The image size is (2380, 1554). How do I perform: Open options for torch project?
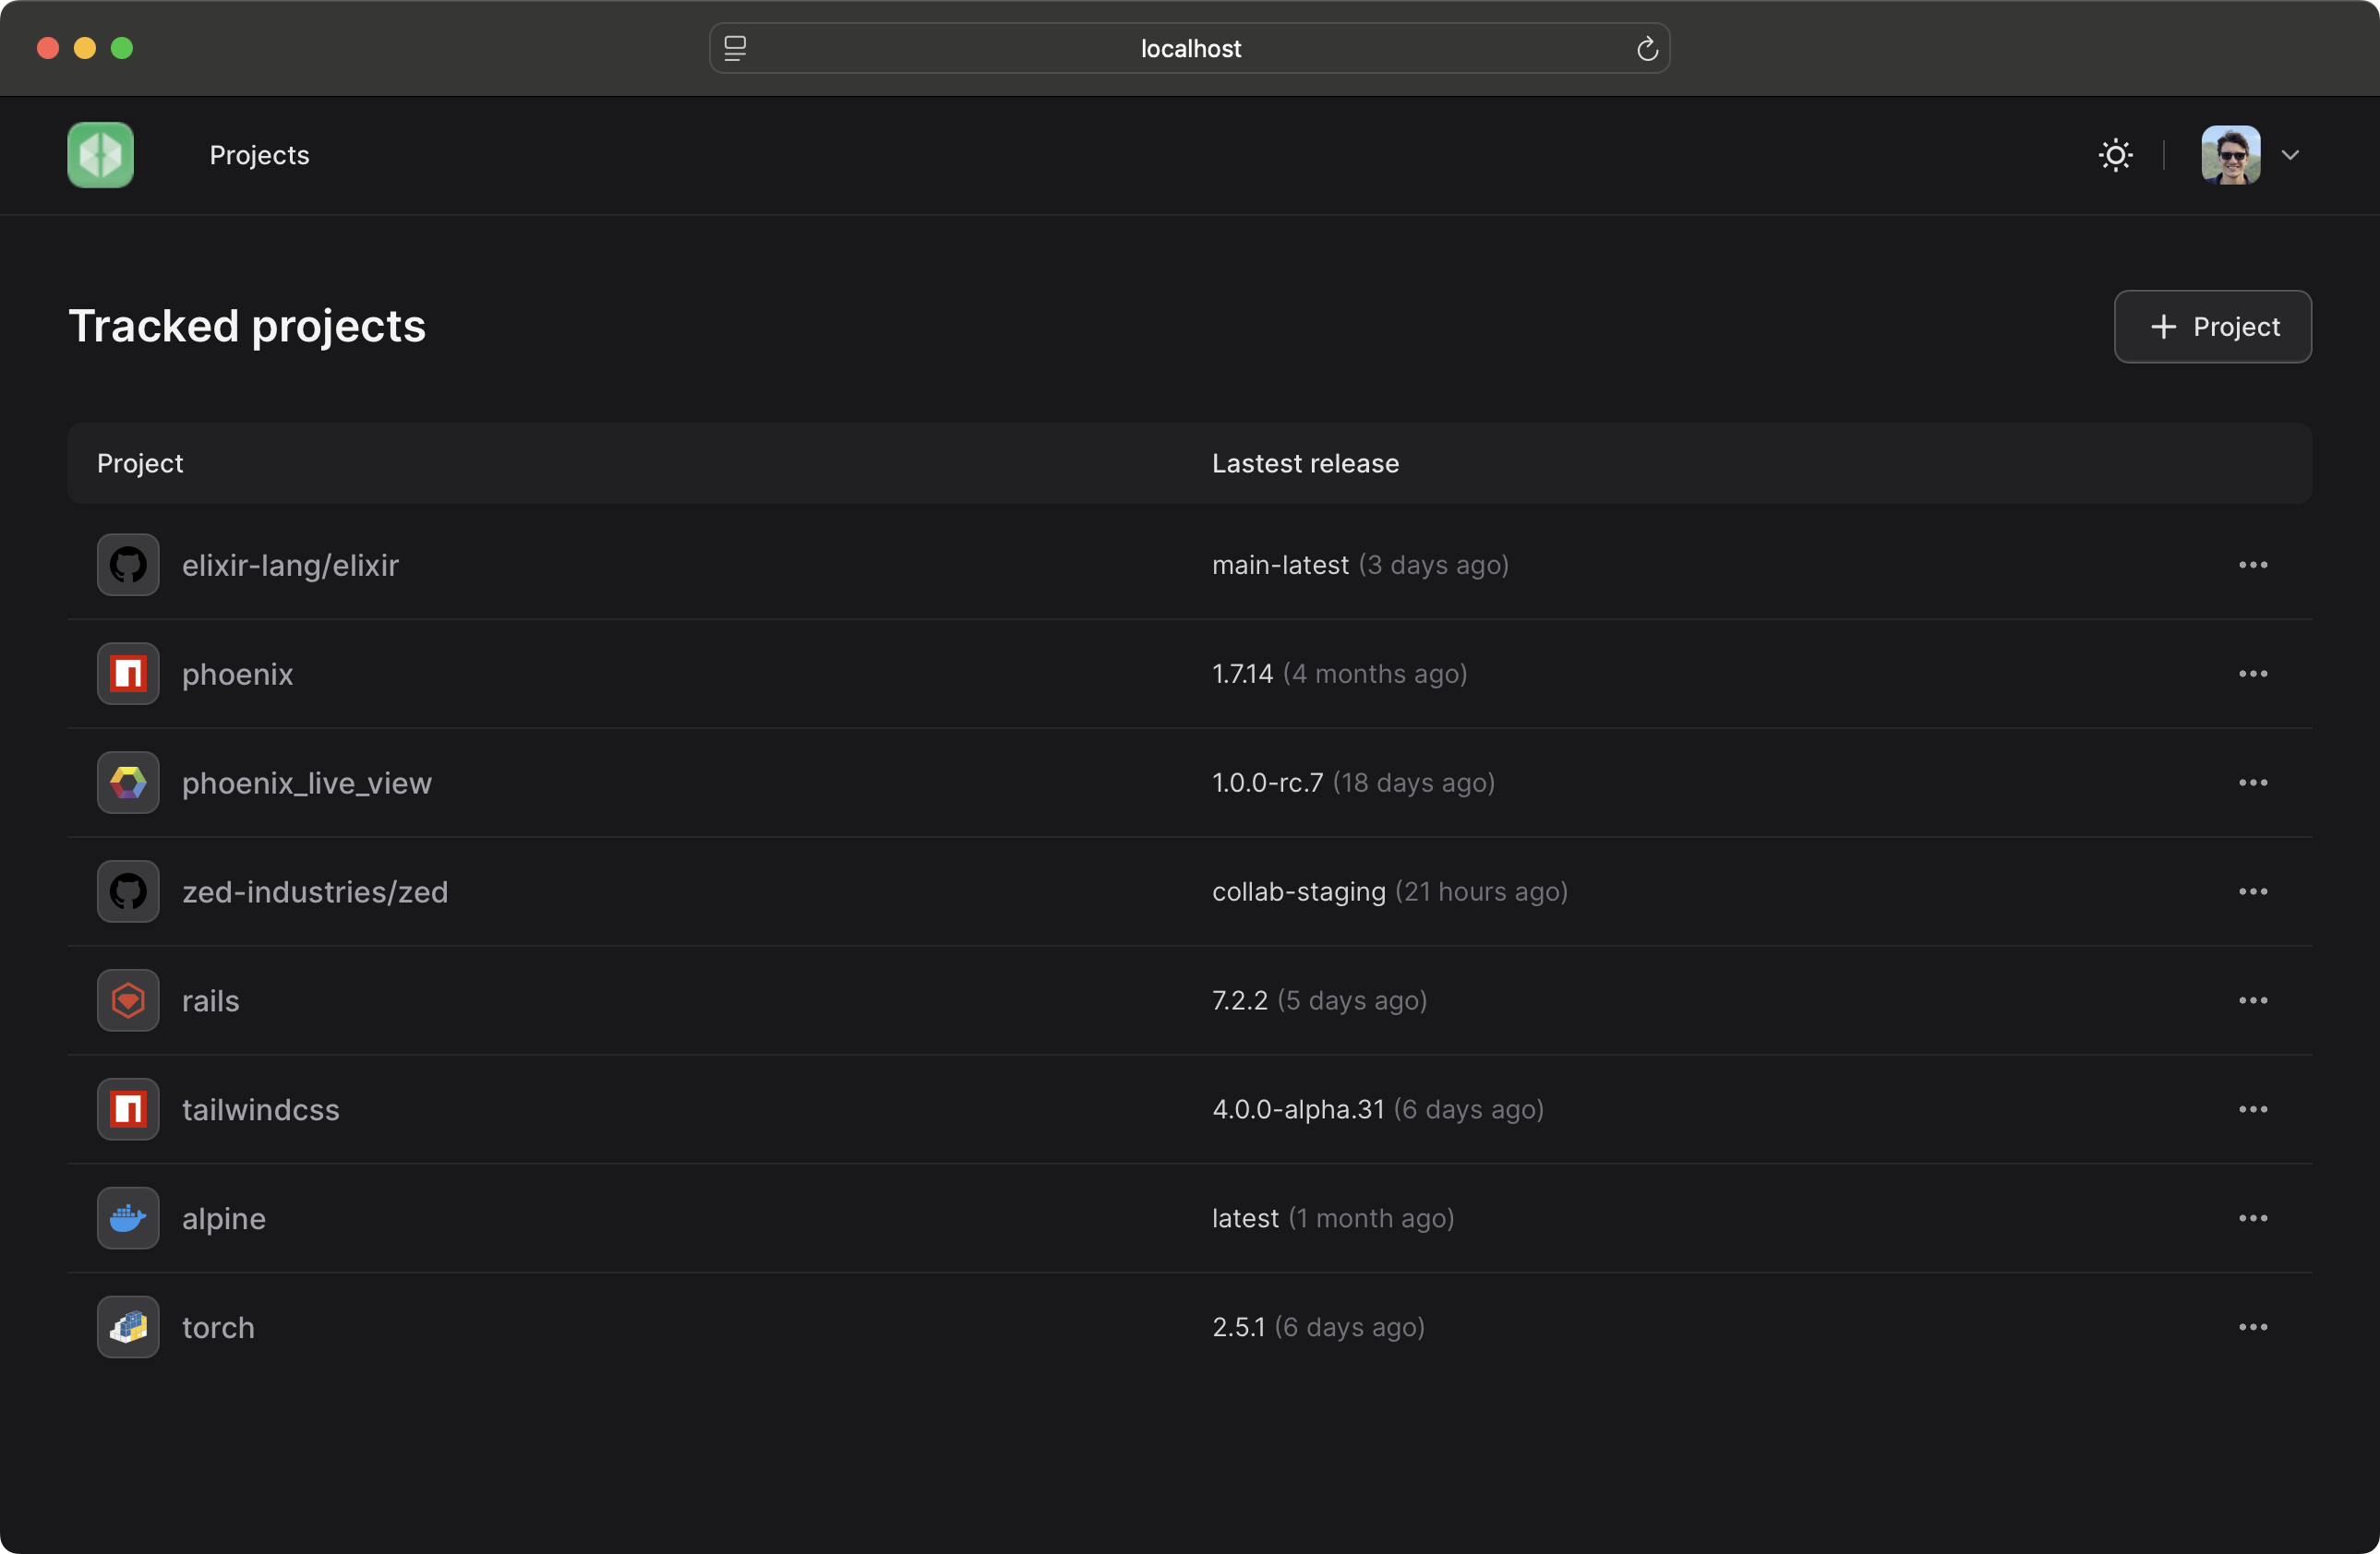(x=2252, y=1325)
